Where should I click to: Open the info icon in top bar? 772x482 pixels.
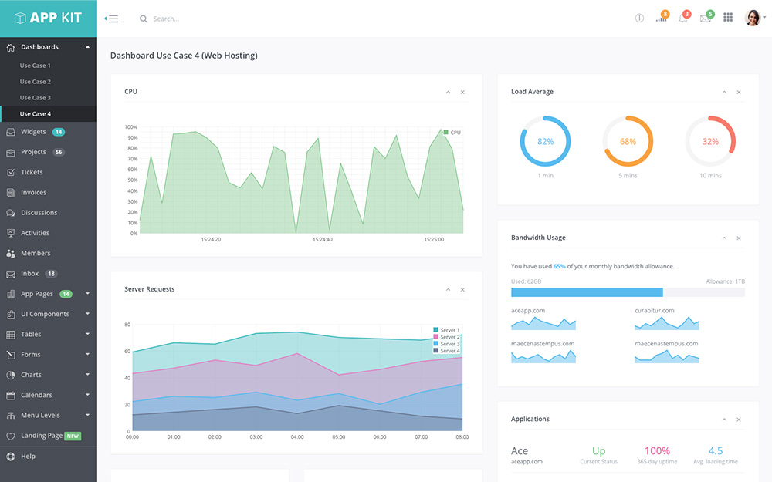coord(639,19)
